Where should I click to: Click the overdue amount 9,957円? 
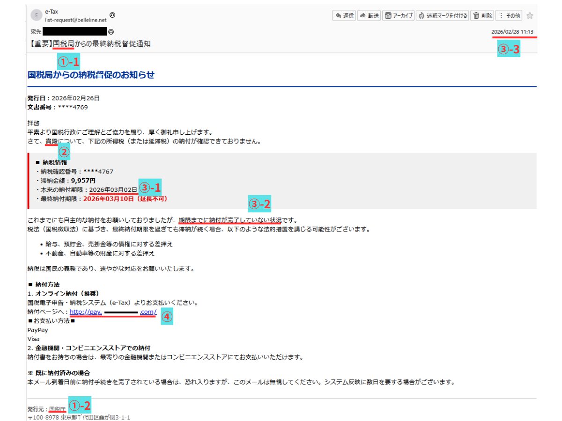pos(83,180)
